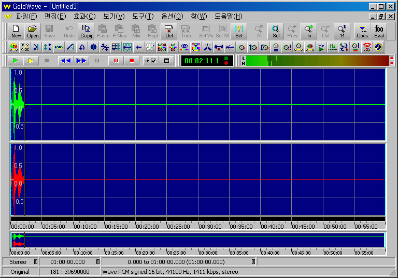Open the Offset up-down arrows icon
This screenshot has height=278, width=398.
105,47
